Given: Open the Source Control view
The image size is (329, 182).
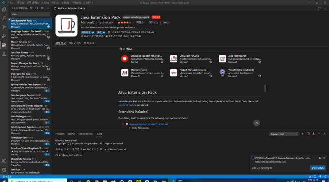Looking at the screenshot, I should tap(4, 27).
